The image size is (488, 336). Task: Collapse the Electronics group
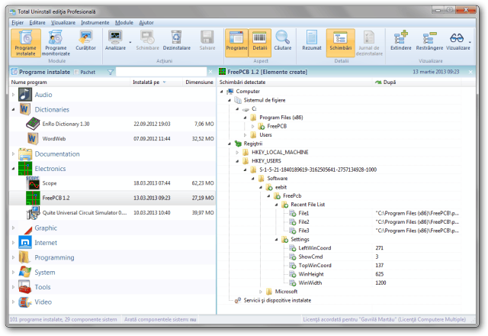[13, 169]
